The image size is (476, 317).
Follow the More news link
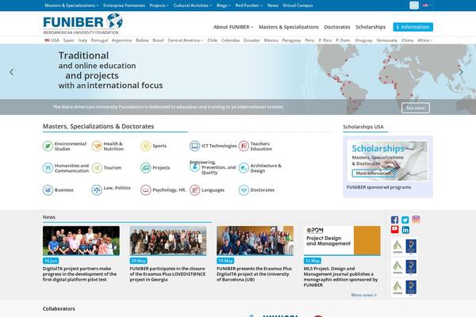(363, 295)
